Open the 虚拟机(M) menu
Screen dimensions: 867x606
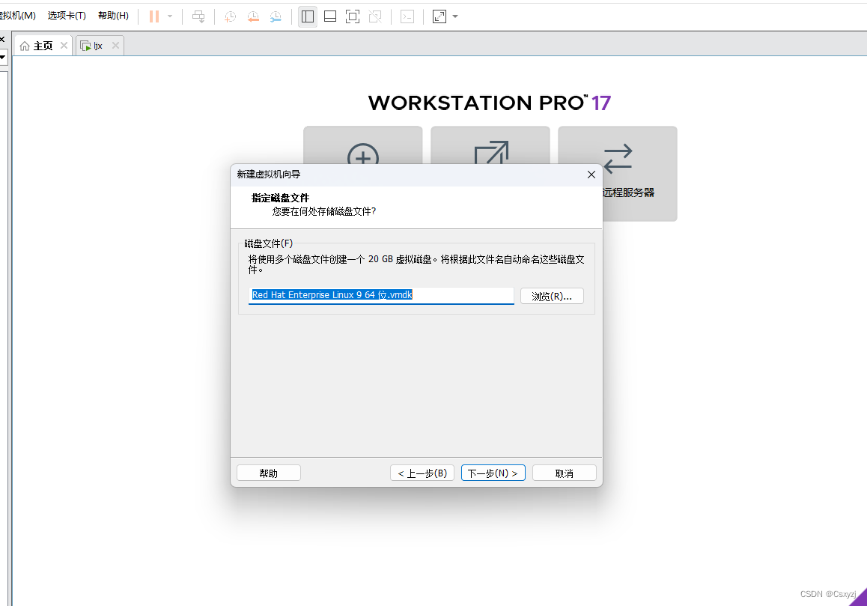point(18,16)
